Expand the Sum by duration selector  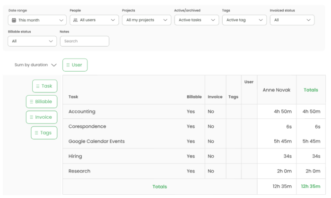(x=35, y=65)
